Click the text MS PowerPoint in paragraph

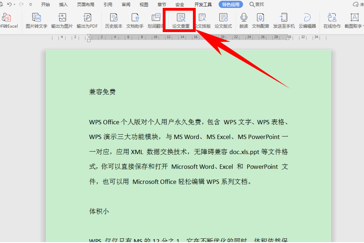(x=258, y=137)
